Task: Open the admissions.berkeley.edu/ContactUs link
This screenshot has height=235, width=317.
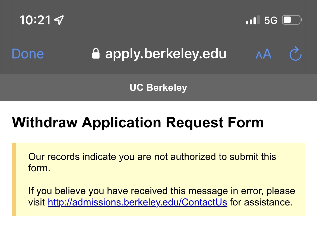Action: point(137,202)
